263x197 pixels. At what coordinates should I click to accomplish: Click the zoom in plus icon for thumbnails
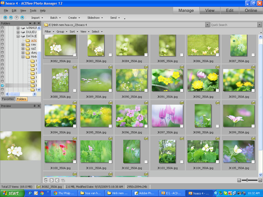click(x=260, y=180)
